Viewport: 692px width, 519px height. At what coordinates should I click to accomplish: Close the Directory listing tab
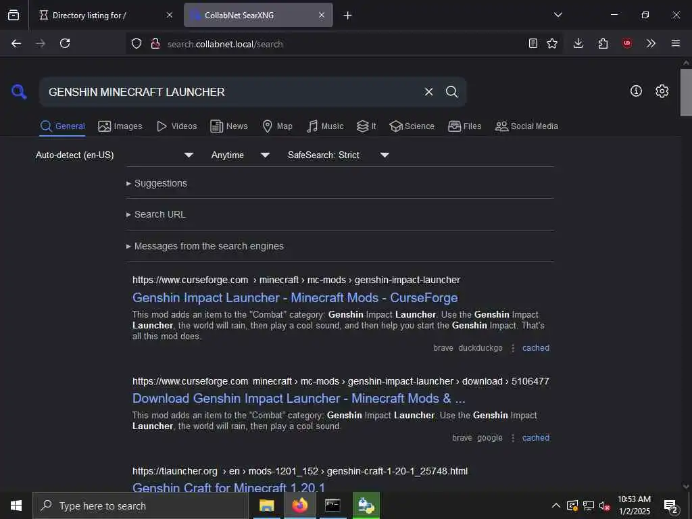coord(170,15)
